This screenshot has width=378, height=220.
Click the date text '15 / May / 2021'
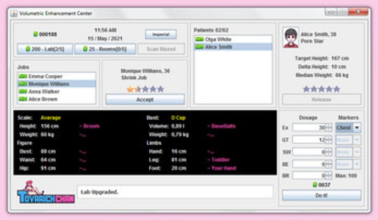click(x=105, y=38)
